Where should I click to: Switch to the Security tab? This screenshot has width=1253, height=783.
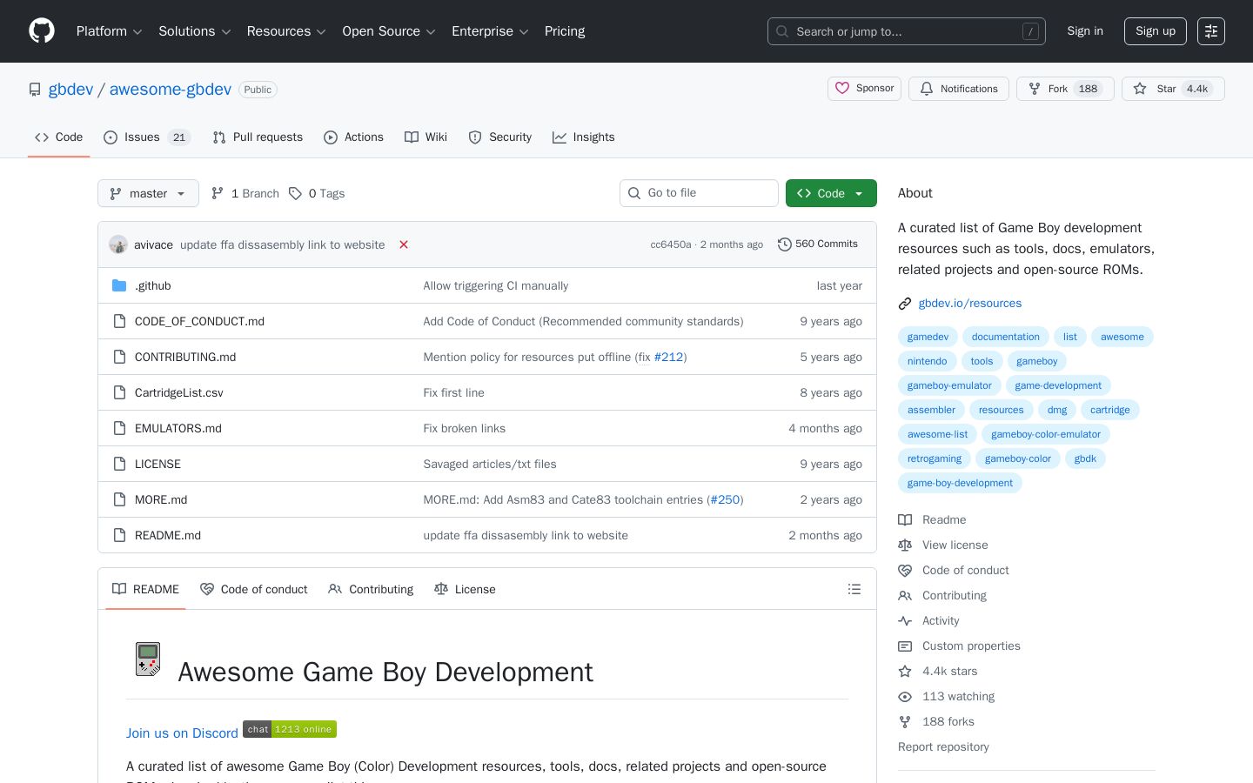[x=499, y=137]
